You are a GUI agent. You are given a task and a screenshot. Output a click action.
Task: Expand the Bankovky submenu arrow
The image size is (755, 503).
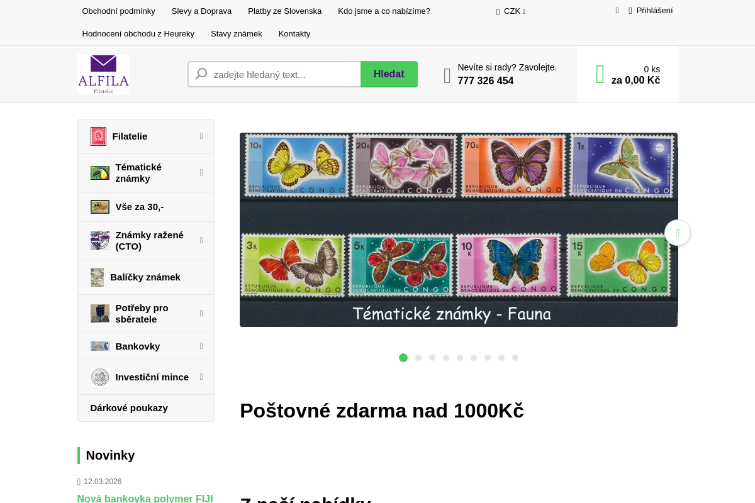201,346
